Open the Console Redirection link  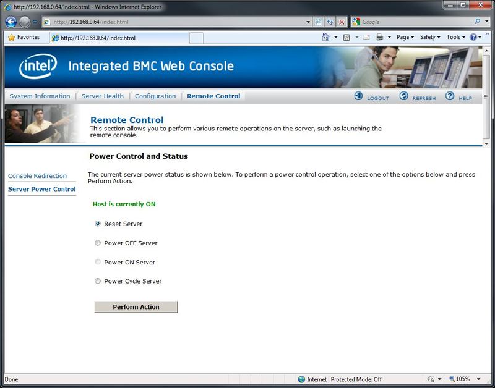click(37, 176)
